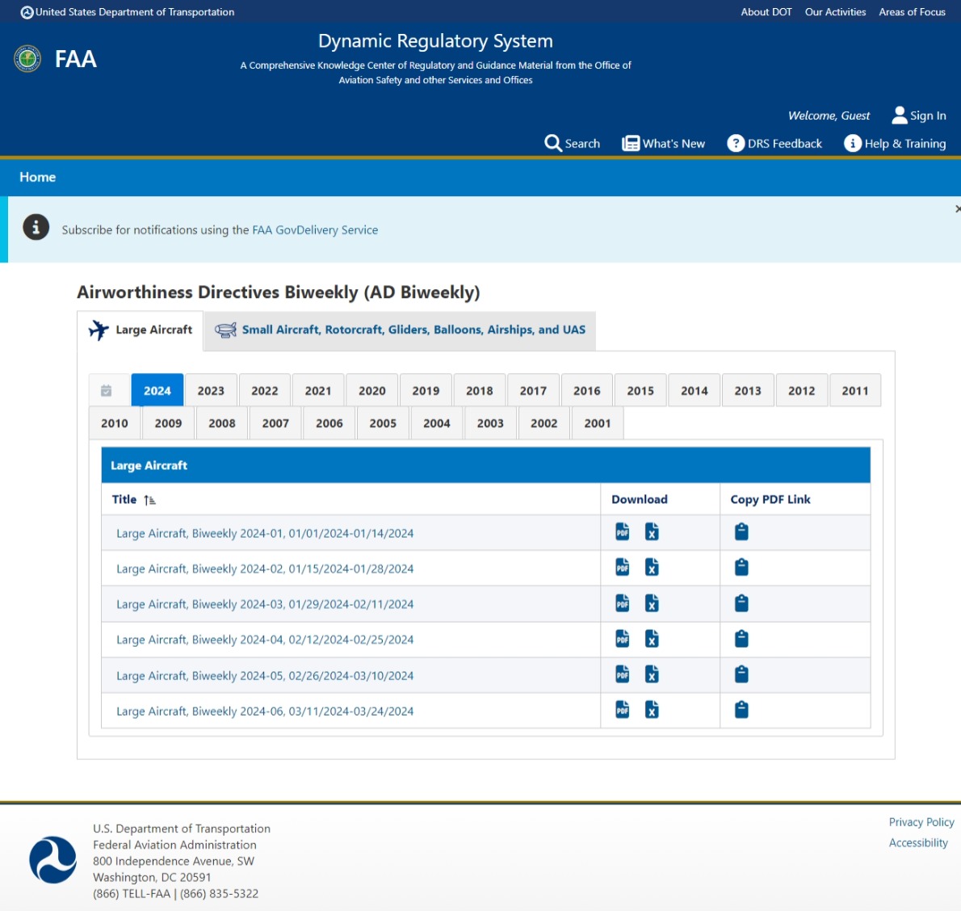Open FAA GovDelivery Service link
The image size is (961, 911).
[315, 230]
